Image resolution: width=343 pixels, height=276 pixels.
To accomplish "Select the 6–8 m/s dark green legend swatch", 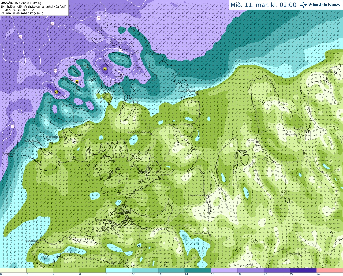I will point(92,270).
